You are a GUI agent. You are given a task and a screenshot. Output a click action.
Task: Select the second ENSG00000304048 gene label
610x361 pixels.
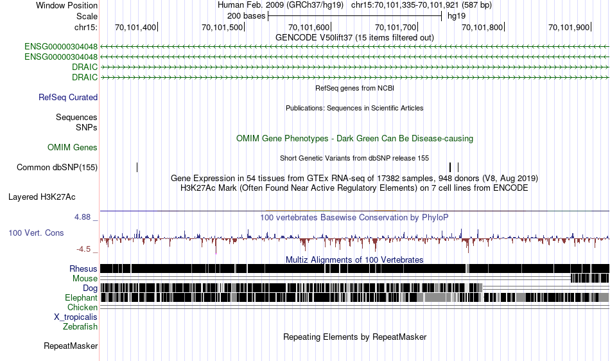pos(61,57)
